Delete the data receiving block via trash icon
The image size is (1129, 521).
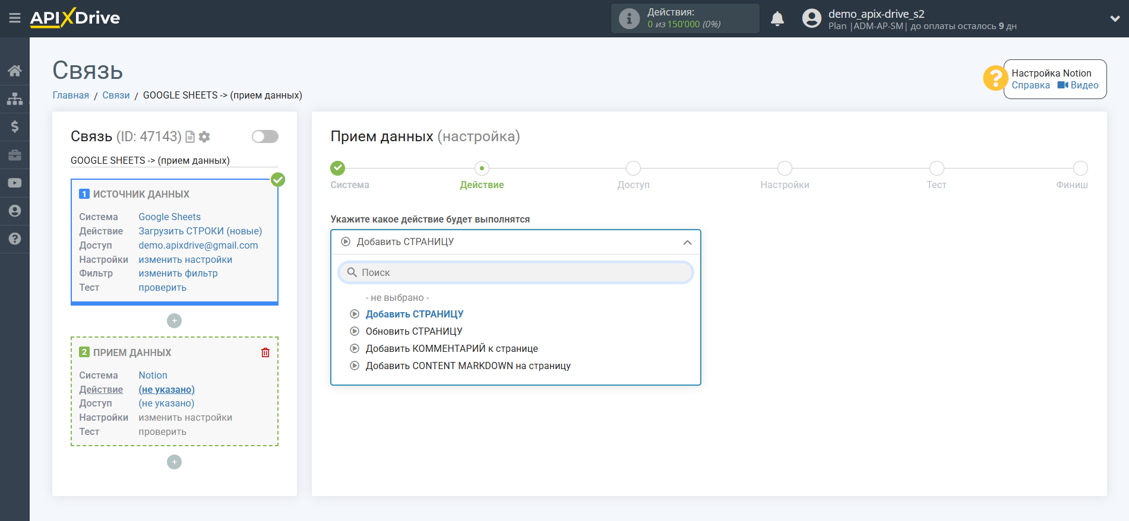[265, 352]
